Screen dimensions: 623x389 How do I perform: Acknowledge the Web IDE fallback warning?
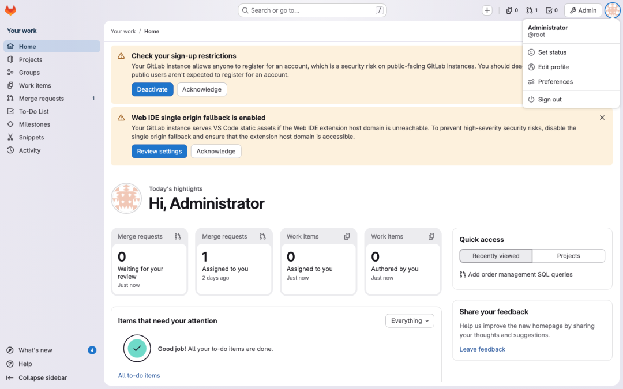point(216,151)
